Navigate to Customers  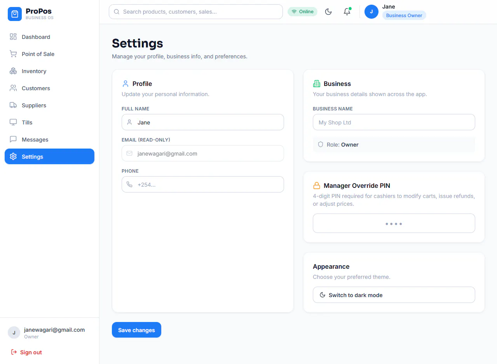[49, 88]
